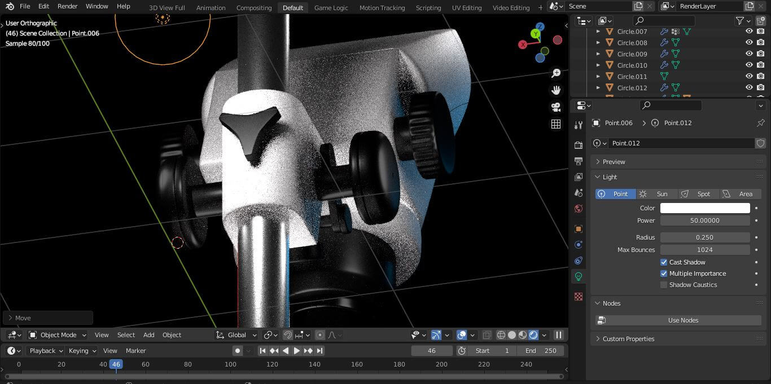Image resolution: width=771 pixels, height=384 pixels.
Task: Click the white light Color swatch
Action: click(x=705, y=208)
